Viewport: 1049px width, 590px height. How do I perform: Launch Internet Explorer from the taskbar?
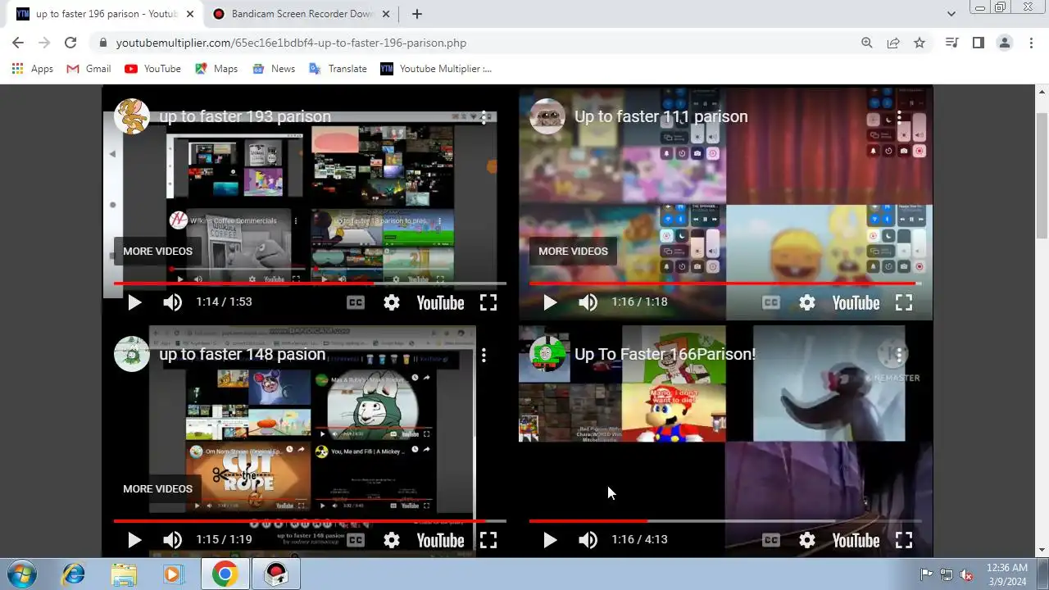point(73,574)
